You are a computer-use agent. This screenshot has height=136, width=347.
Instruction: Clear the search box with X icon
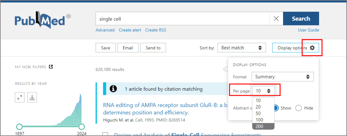[276, 19]
